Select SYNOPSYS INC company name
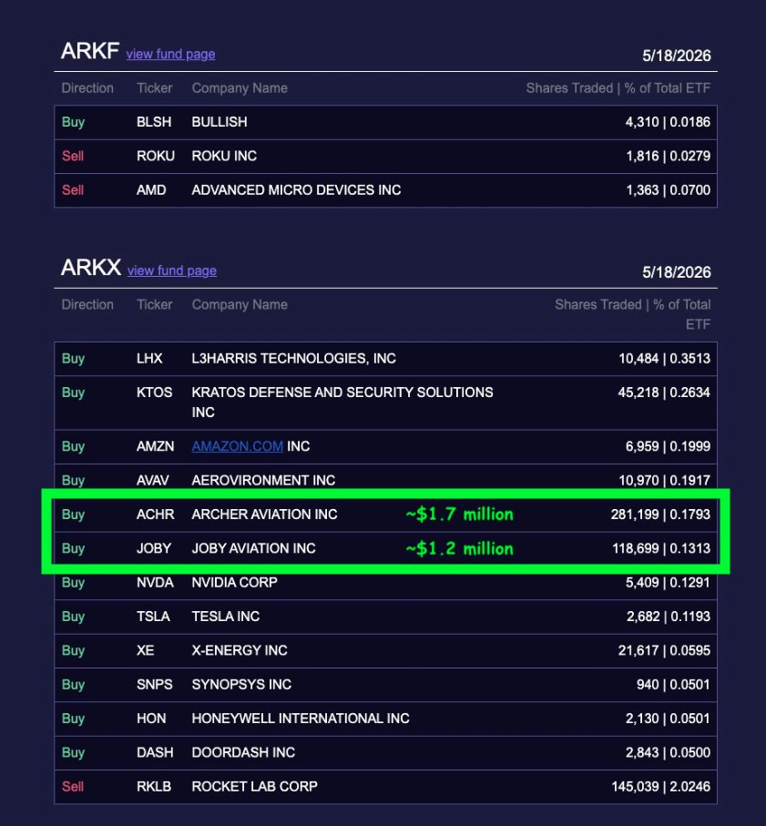This screenshot has width=766, height=826. click(x=241, y=684)
